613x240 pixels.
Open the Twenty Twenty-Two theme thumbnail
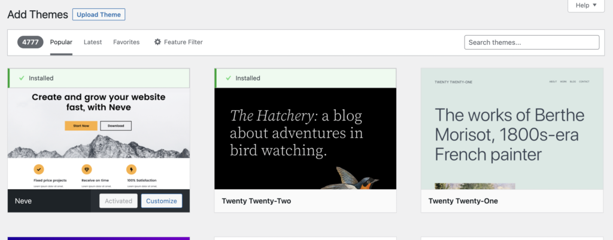pyautogui.click(x=305, y=139)
